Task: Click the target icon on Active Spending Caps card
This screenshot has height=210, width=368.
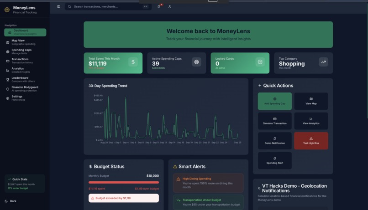Action: click(x=196, y=62)
